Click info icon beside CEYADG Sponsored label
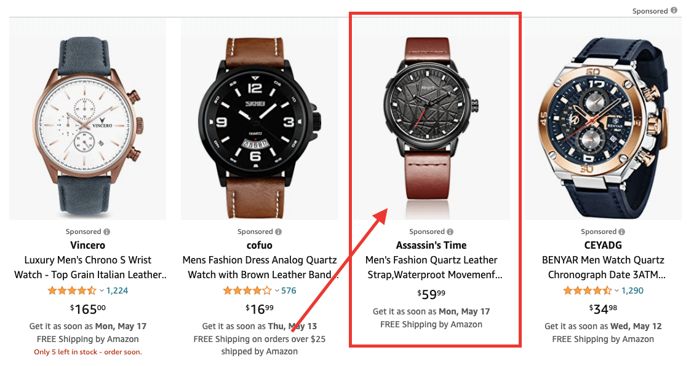Viewport: 694px width, 366px height. (x=622, y=232)
